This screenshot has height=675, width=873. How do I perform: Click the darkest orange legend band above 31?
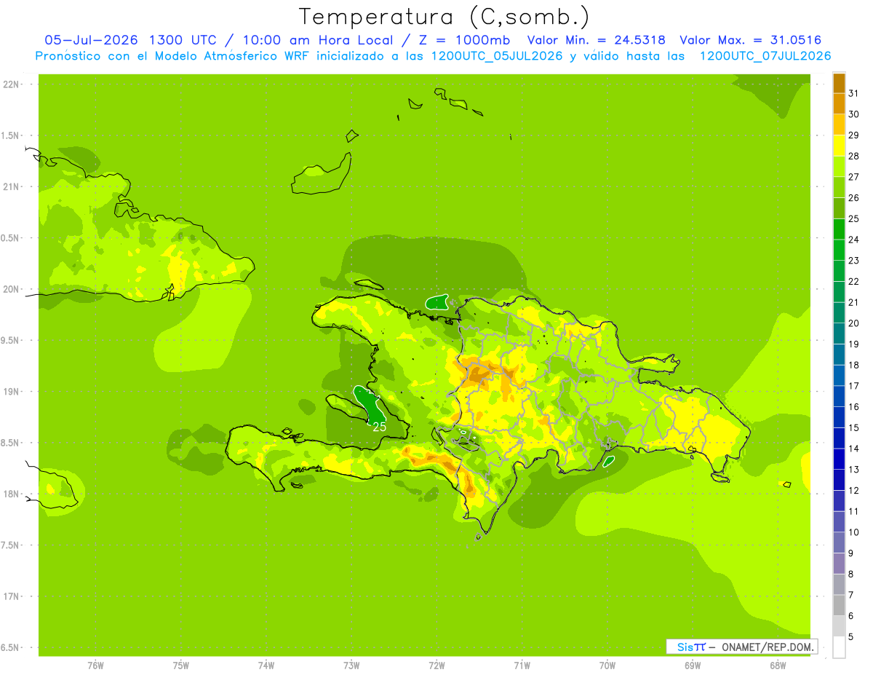(x=839, y=83)
